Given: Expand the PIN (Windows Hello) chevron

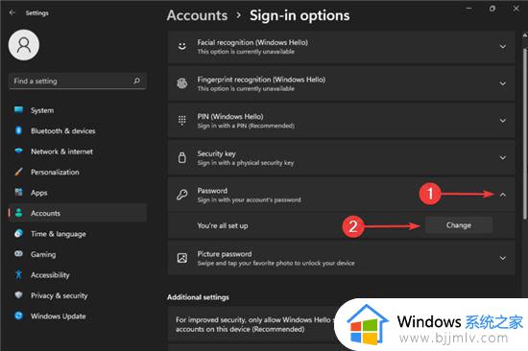Looking at the screenshot, I should pos(503,121).
